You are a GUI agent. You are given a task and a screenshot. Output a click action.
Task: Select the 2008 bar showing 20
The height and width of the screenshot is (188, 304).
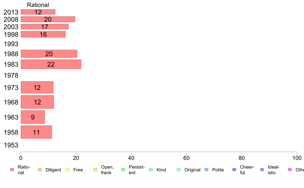(48, 19)
